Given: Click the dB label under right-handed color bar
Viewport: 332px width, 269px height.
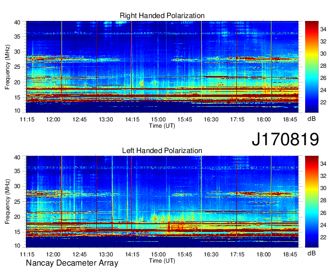Looking at the screenshot, I should pos(311,119).
